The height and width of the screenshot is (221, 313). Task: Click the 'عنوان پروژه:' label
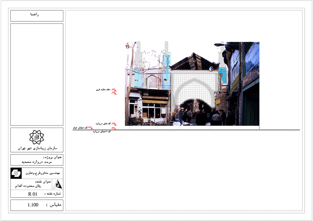[x=53, y=157]
